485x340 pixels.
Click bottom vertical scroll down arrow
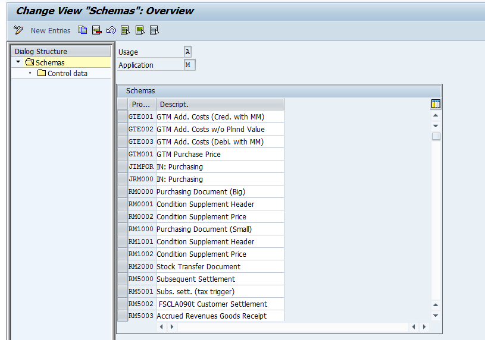[x=436, y=316]
